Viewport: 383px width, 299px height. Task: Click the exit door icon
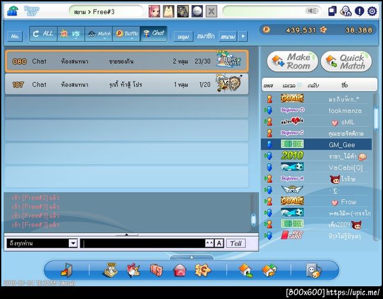tap(66, 270)
